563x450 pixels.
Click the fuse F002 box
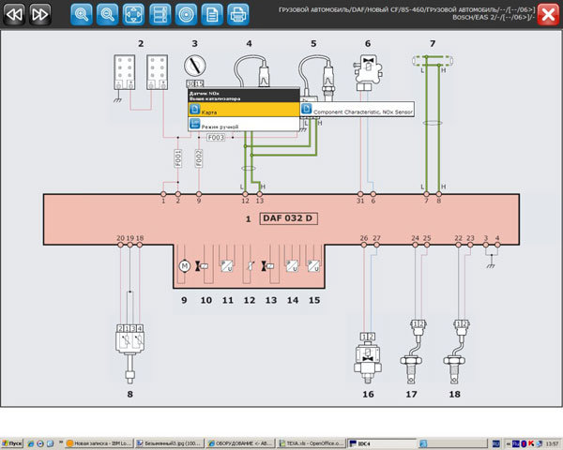(199, 158)
